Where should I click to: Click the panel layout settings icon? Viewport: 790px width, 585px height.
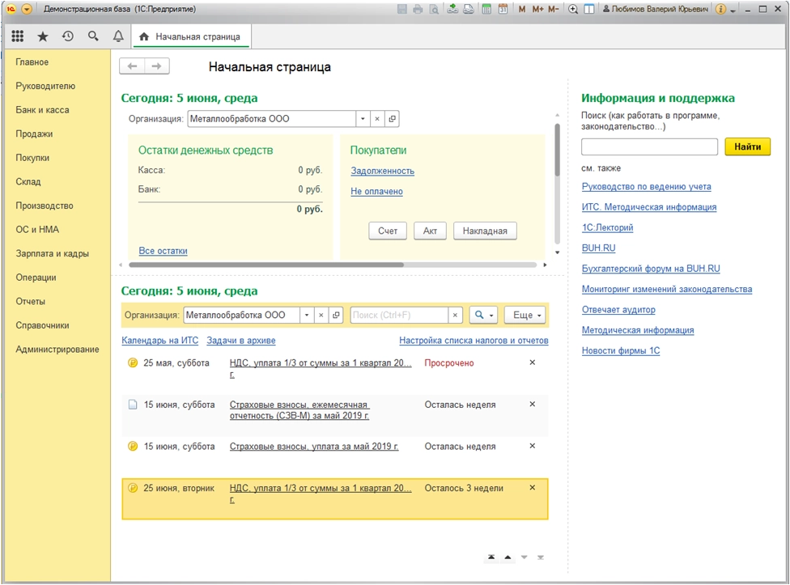point(588,9)
